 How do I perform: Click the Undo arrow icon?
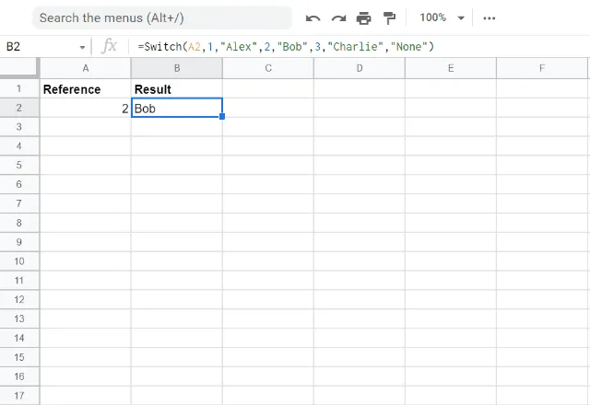(x=313, y=17)
